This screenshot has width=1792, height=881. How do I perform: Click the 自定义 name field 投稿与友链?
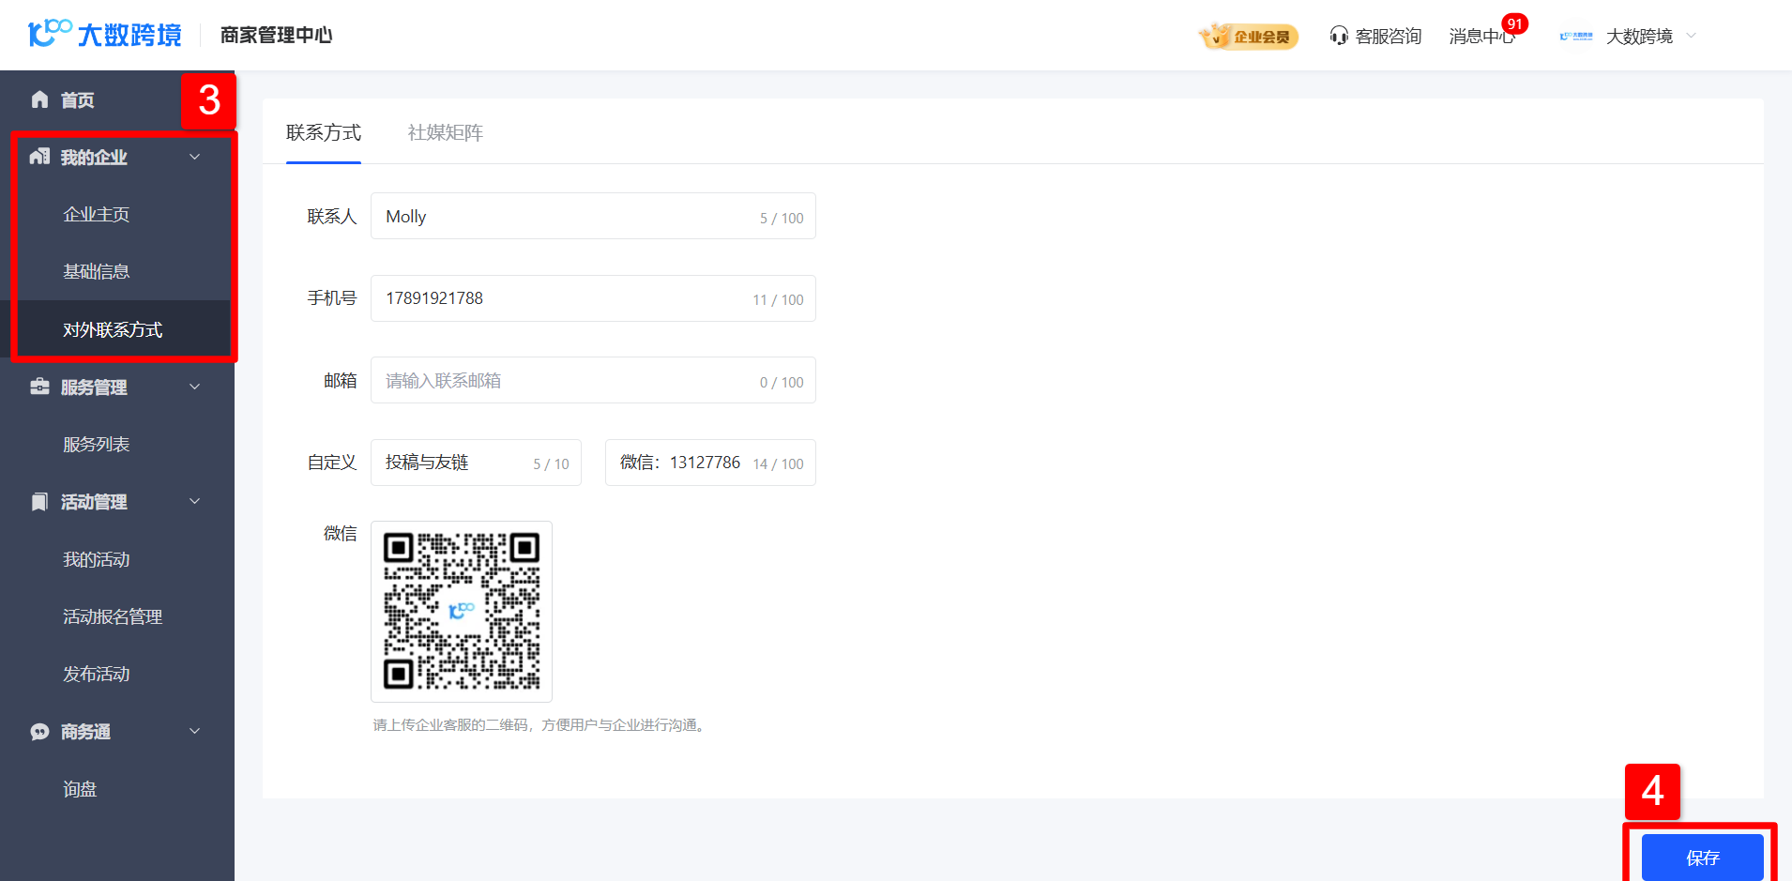[476, 463]
